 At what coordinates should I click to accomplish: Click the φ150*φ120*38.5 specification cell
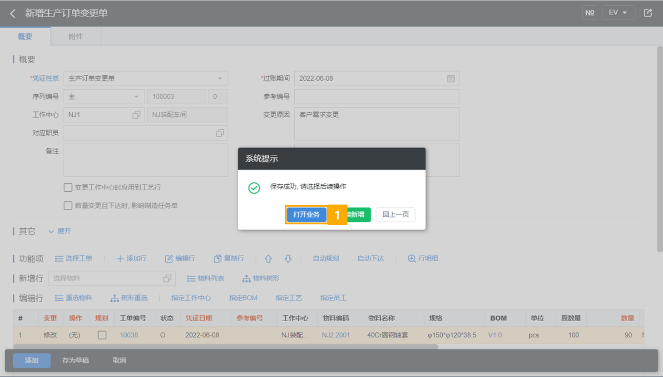(x=452, y=335)
